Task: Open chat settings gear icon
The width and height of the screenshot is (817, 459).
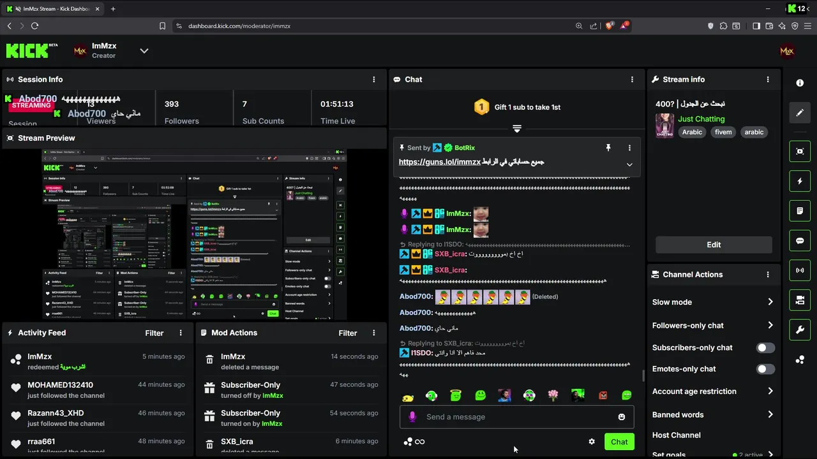Action: (x=592, y=442)
